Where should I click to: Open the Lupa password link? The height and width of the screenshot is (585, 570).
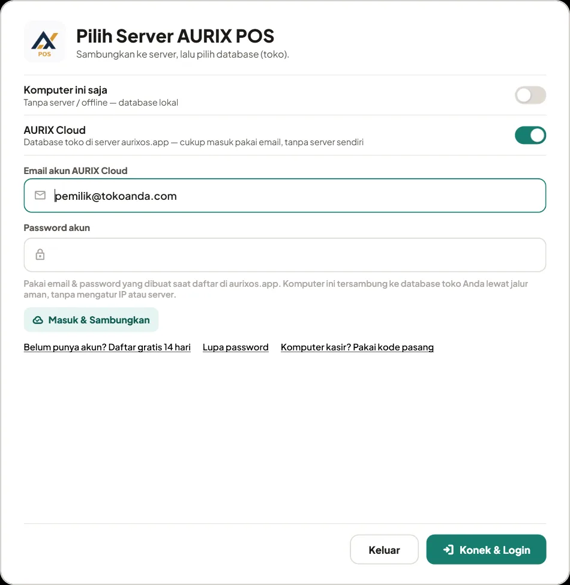[x=235, y=347]
